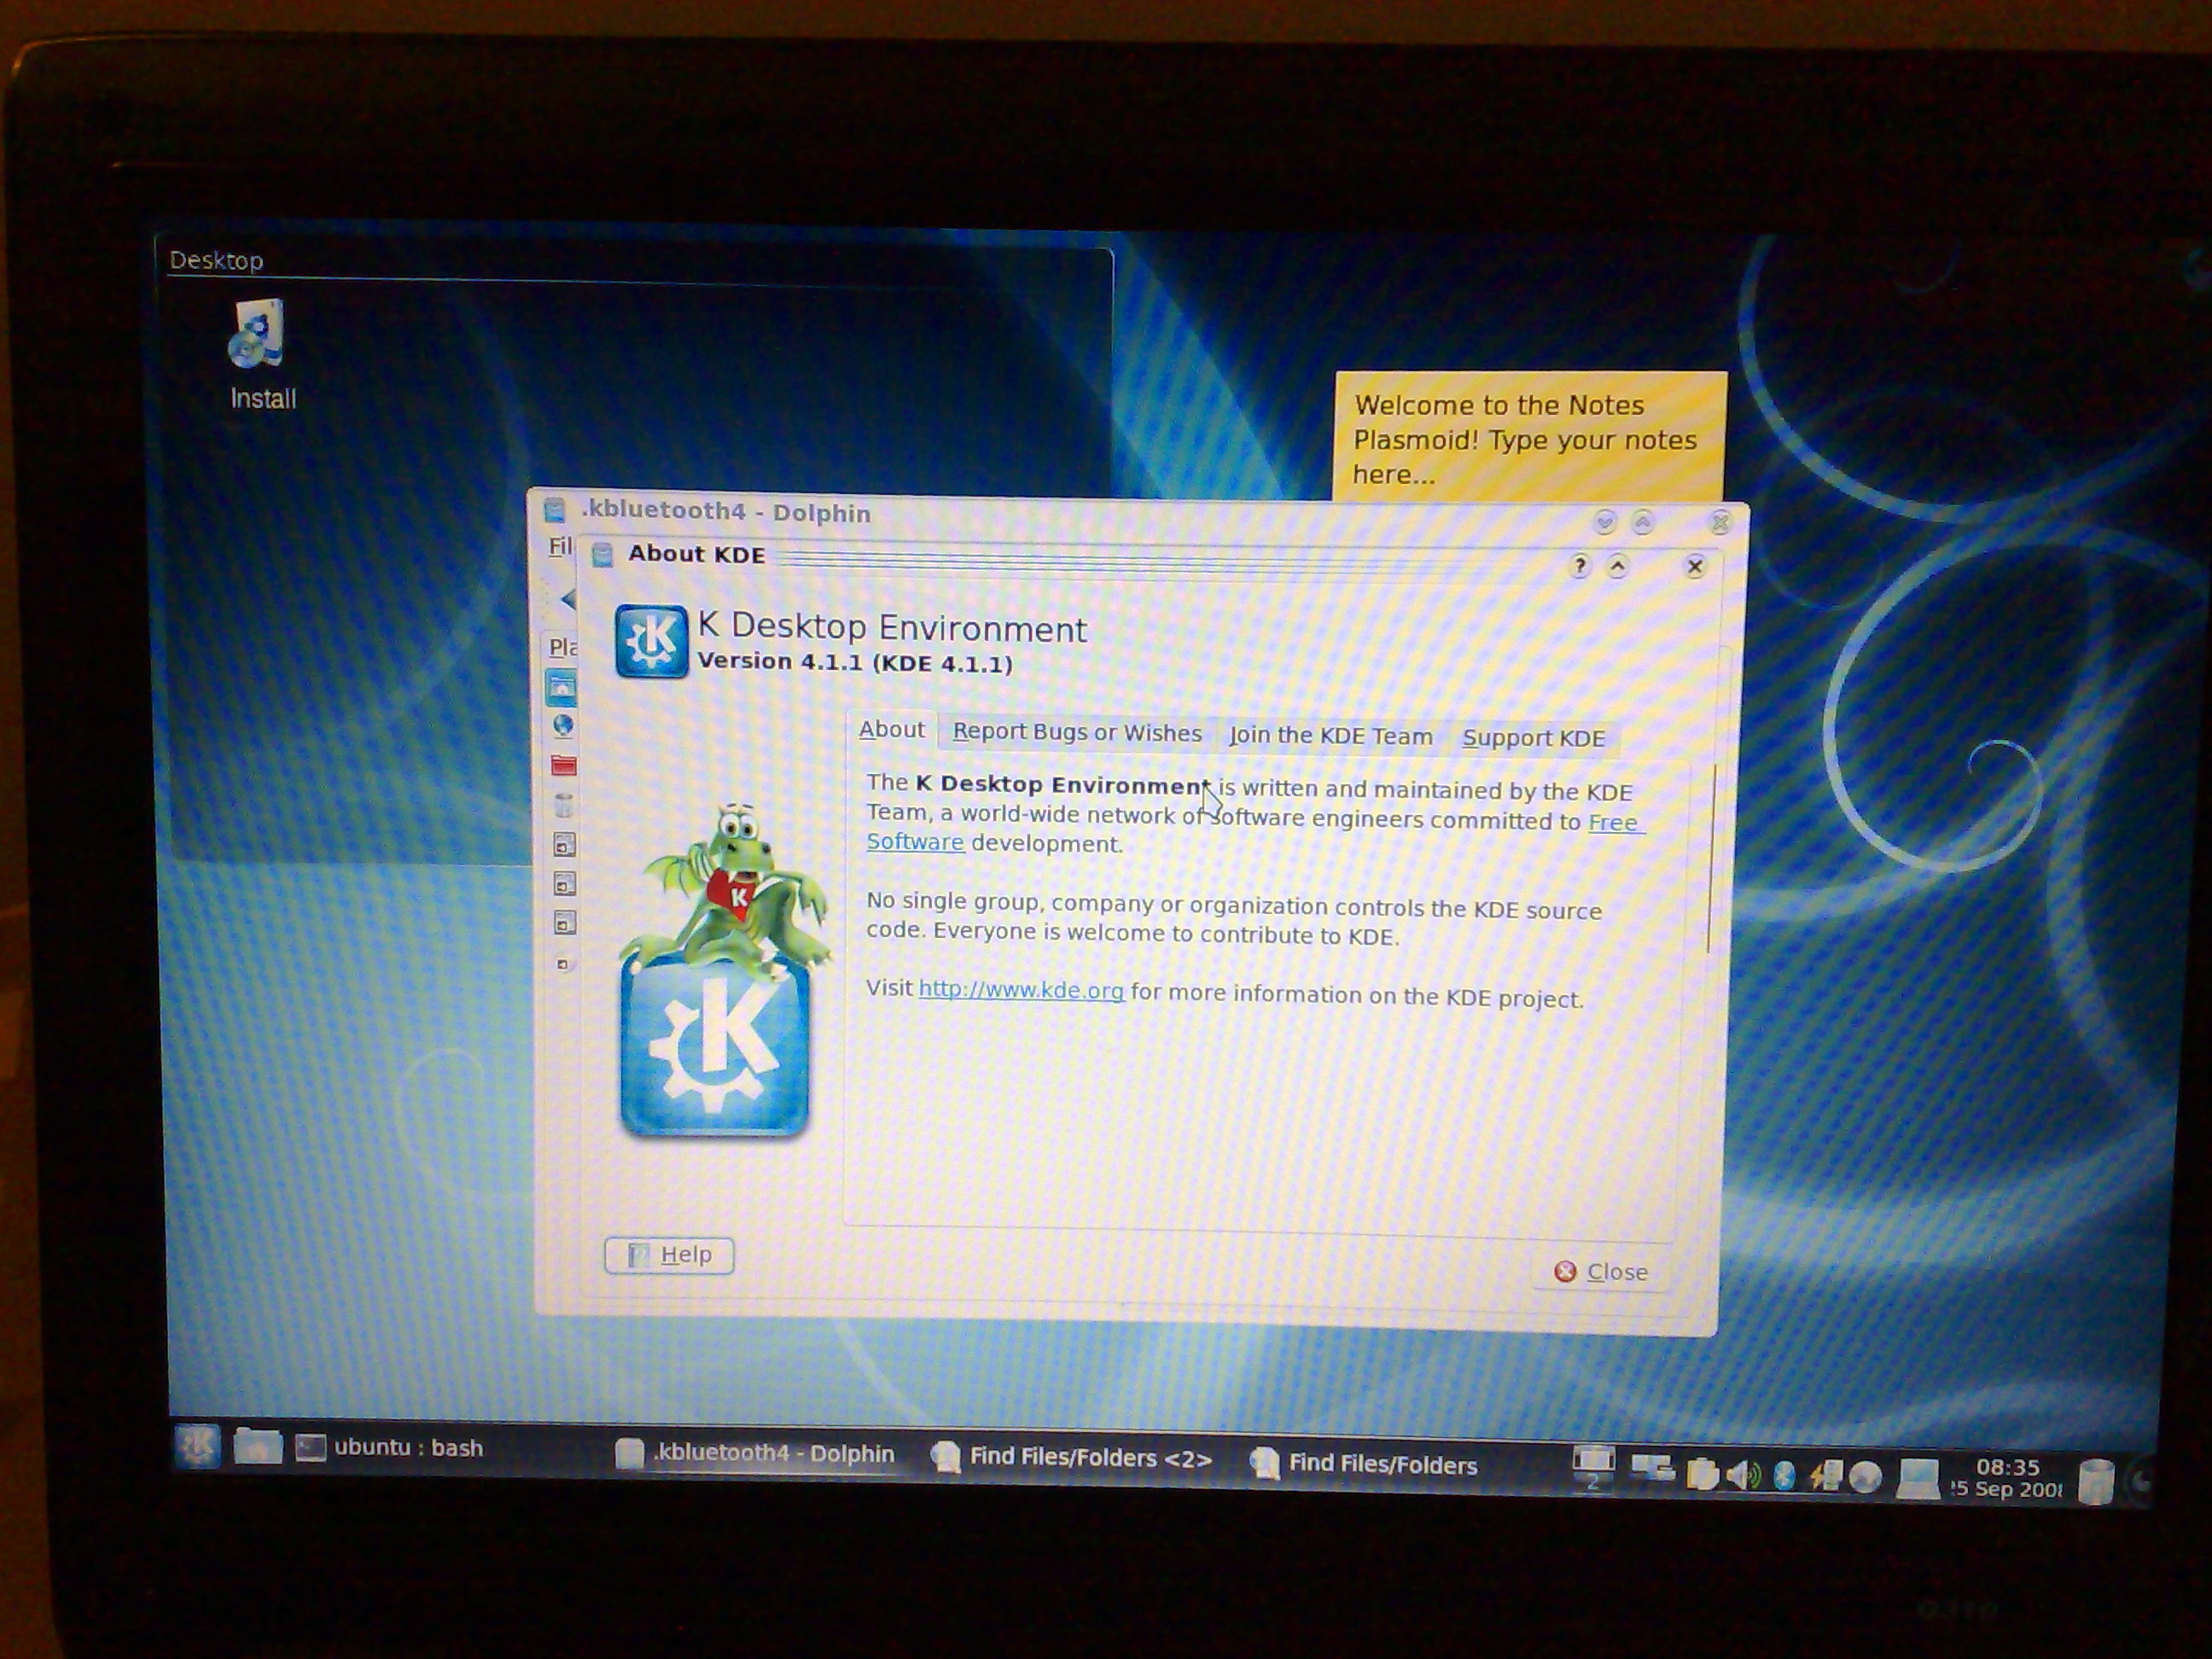Select the red Root folder in Places
2212x1659 pixels.
(563, 766)
